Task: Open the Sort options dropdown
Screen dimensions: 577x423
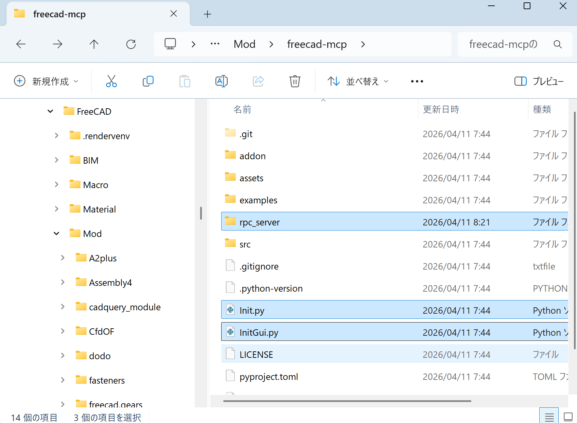Action: (x=358, y=81)
